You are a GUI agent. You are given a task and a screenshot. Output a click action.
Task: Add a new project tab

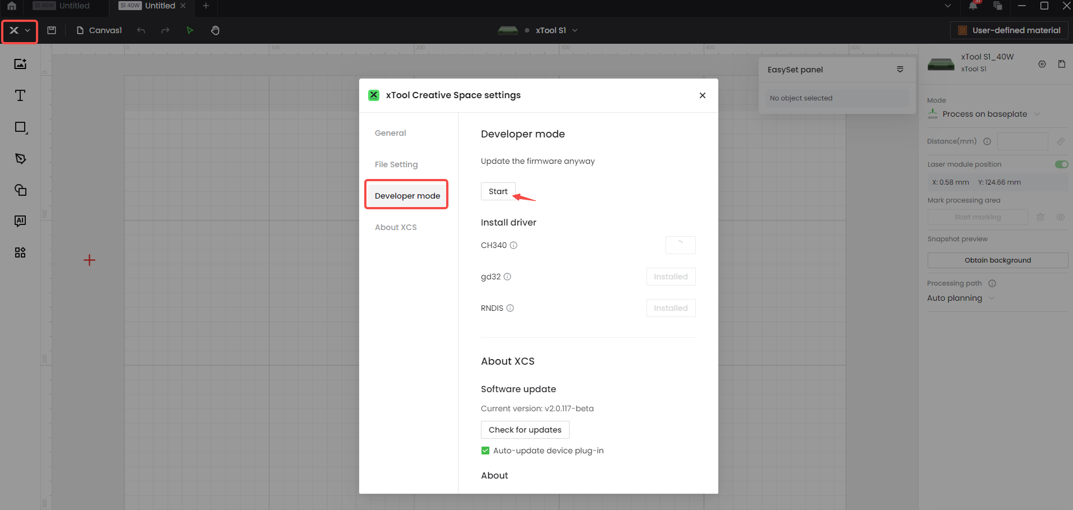click(206, 6)
